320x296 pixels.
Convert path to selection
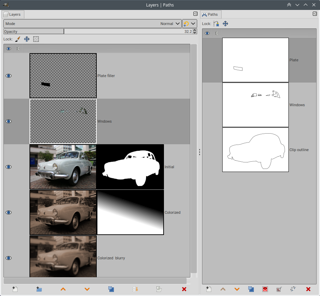(x=265, y=289)
